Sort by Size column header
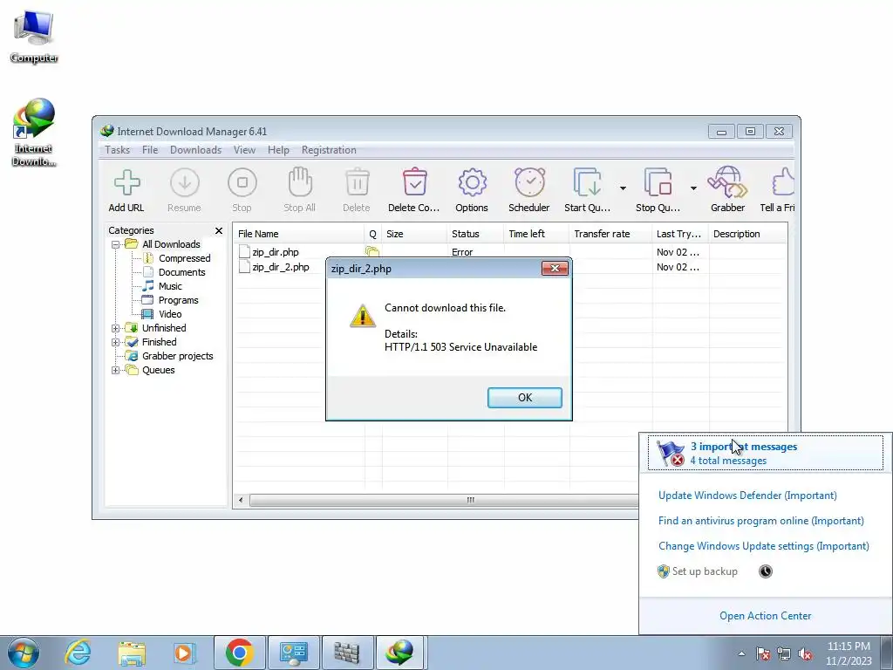The width and height of the screenshot is (893, 670). coord(414,234)
